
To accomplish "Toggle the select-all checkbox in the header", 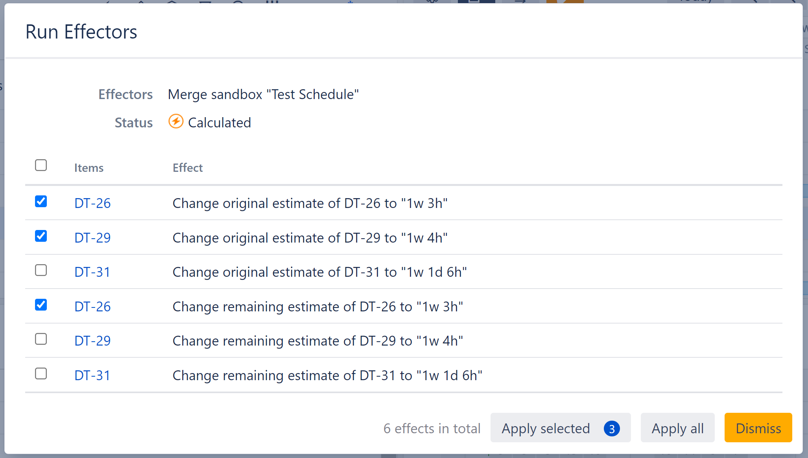I will (41, 166).
